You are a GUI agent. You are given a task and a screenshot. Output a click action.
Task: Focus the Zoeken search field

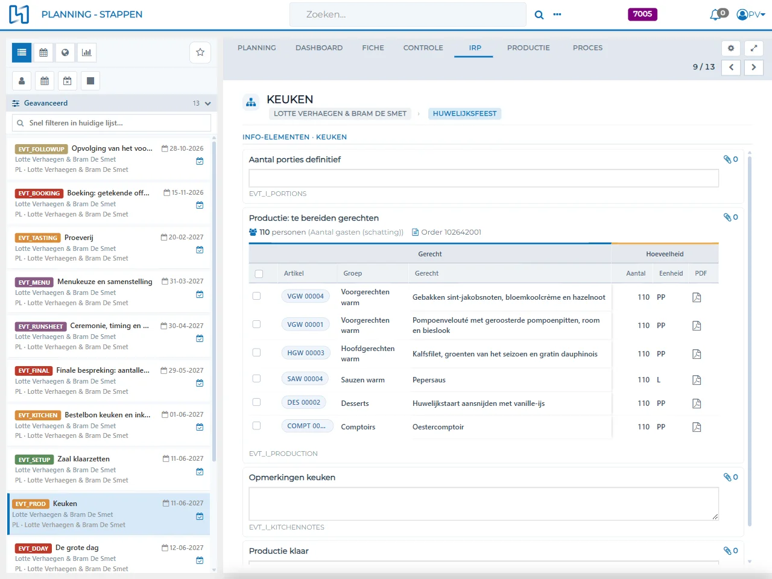tap(408, 14)
